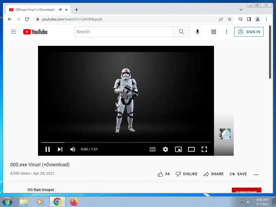276x207 pixels.
Task: Skip to next video
Action: click(60, 149)
